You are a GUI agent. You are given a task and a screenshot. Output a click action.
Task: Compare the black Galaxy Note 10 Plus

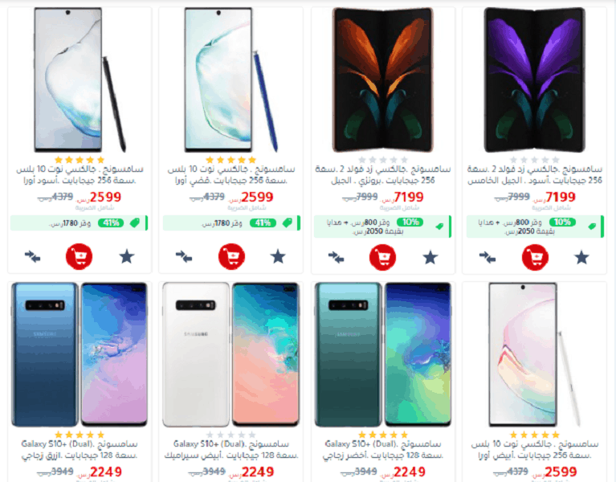(x=32, y=257)
